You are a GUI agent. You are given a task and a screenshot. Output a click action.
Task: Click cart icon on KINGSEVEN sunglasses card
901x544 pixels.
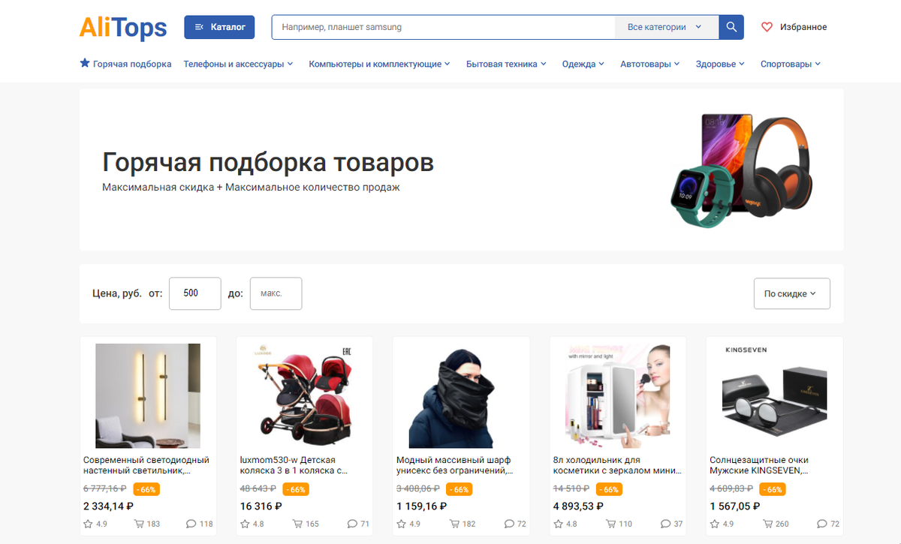pyautogui.click(x=768, y=524)
